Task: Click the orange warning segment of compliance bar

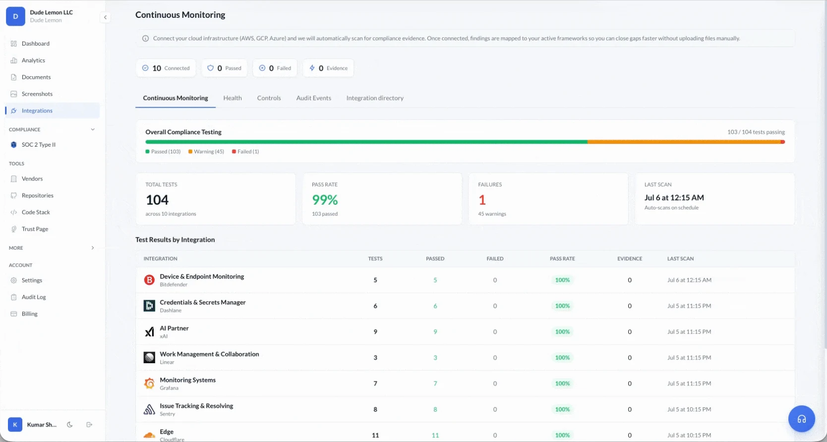Action: (x=684, y=142)
